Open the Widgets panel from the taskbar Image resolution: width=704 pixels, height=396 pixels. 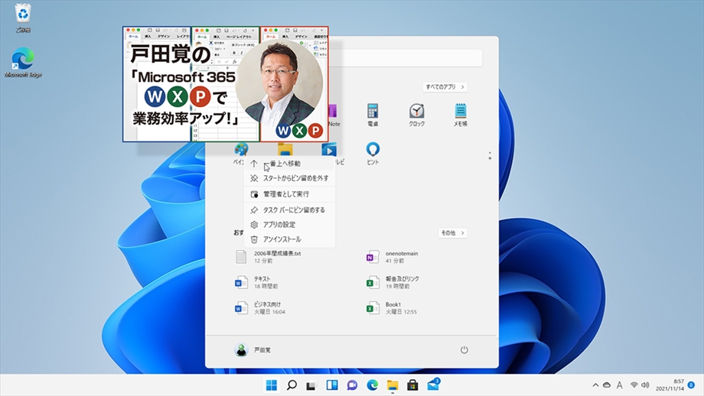coord(332,385)
